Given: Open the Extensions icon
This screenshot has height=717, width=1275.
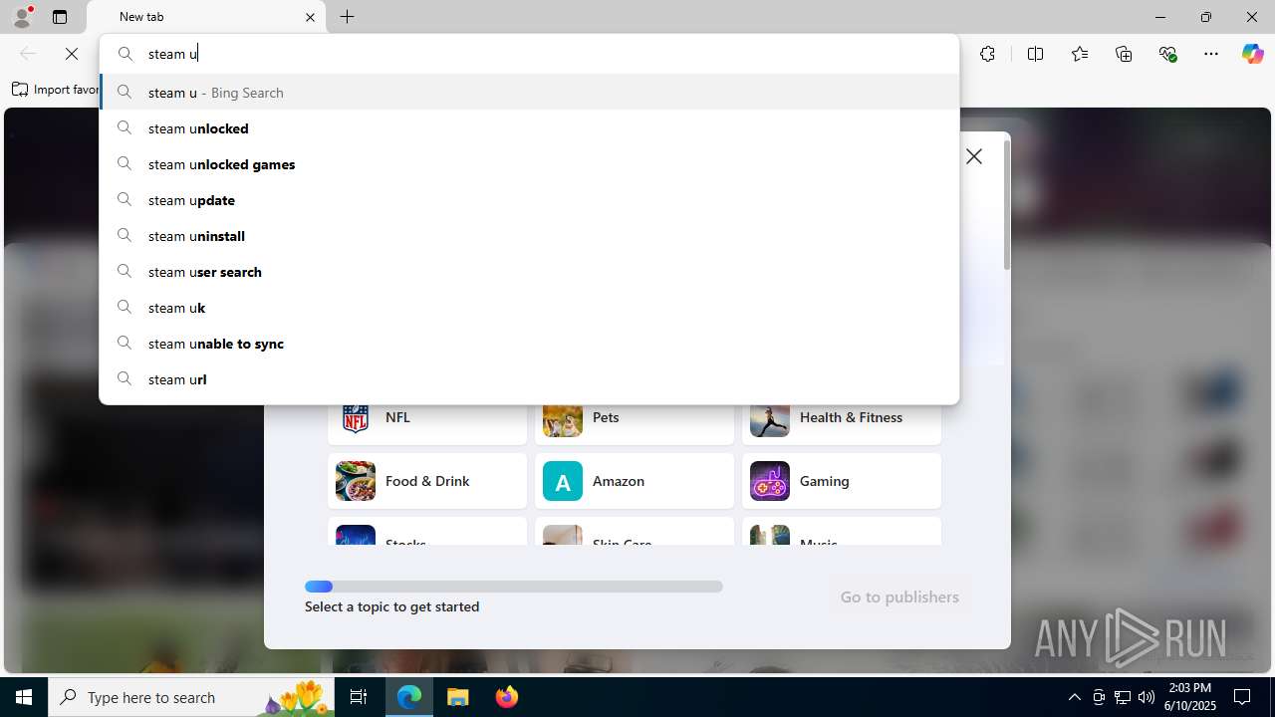Looking at the screenshot, I should click(x=987, y=54).
